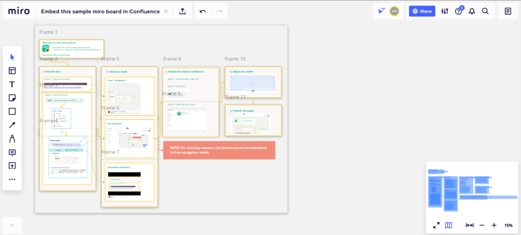Click the minimap thumbnail preview

tap(473, 191)
